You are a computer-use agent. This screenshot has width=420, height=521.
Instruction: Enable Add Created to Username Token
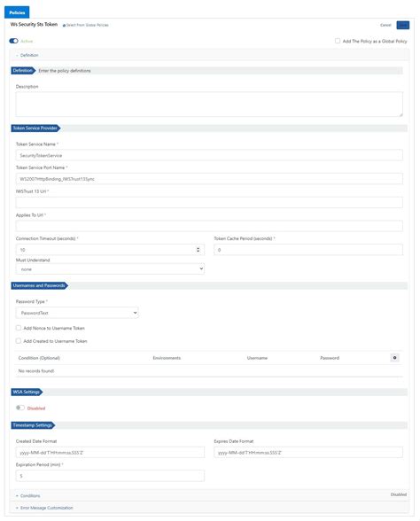pyautogui.click(x=19, y=341)
